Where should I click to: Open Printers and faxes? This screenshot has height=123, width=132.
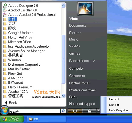pos(82,90)
